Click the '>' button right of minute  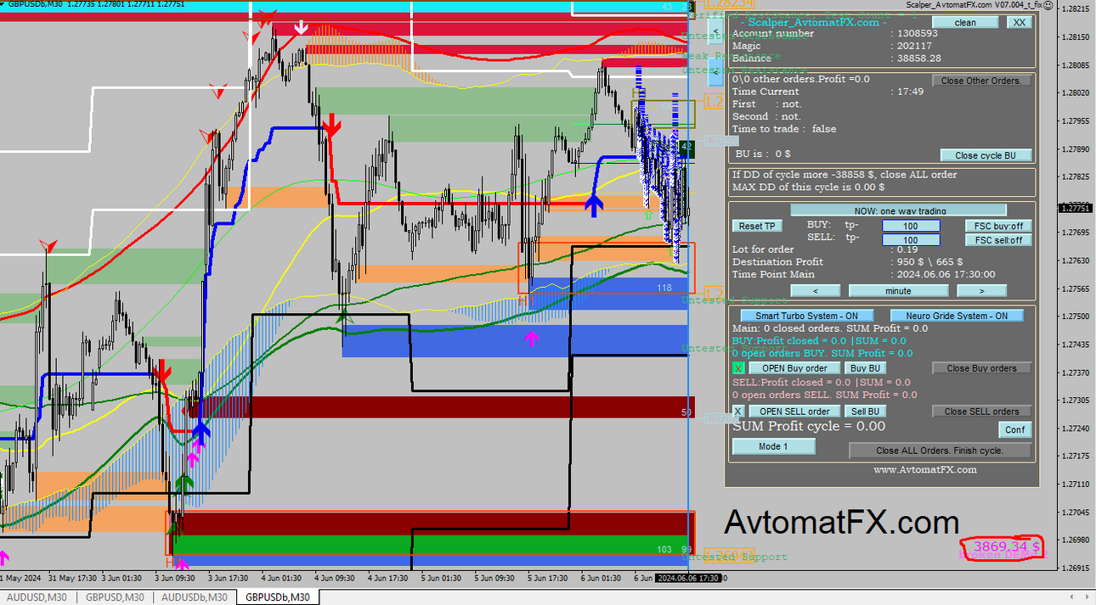[x=981, y=290]
